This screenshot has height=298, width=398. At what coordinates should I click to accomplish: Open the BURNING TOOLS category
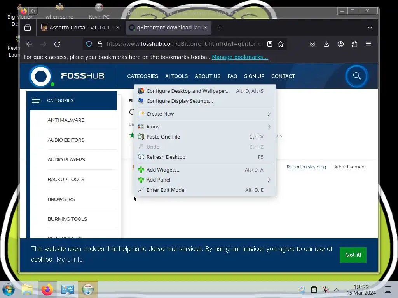[67, 219]
